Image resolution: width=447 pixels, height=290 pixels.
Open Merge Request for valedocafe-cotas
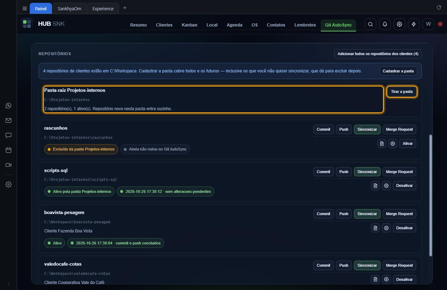click(399, 265)
